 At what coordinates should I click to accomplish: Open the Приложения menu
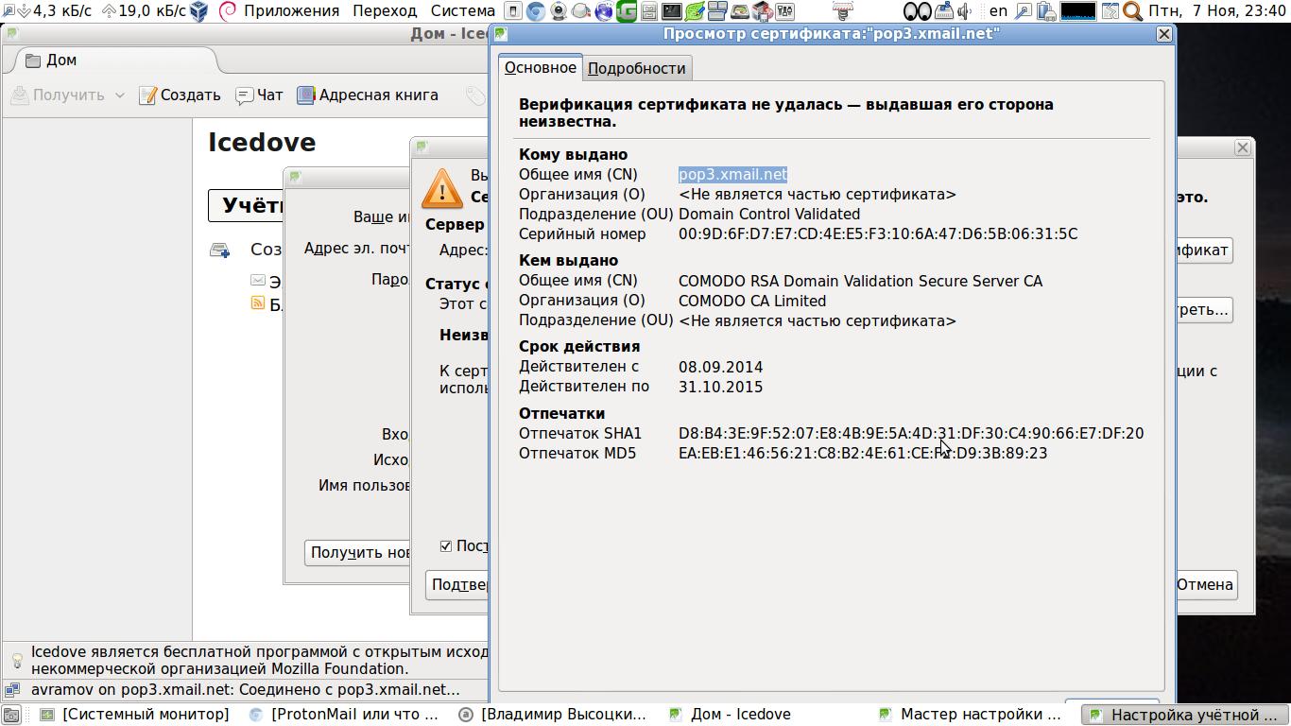click(x=291, y=11)
